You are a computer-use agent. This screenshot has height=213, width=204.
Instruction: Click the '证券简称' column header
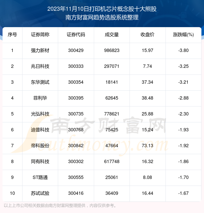coord(40,35)
